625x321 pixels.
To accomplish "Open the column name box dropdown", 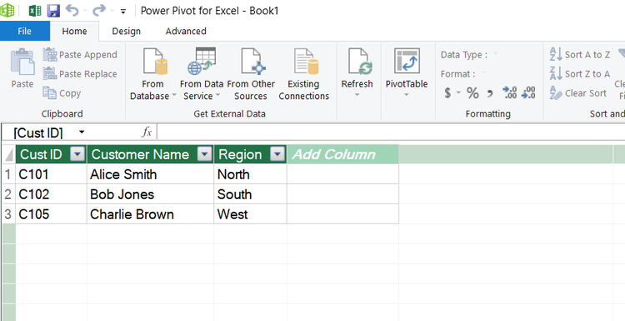I will pos(82,132).
